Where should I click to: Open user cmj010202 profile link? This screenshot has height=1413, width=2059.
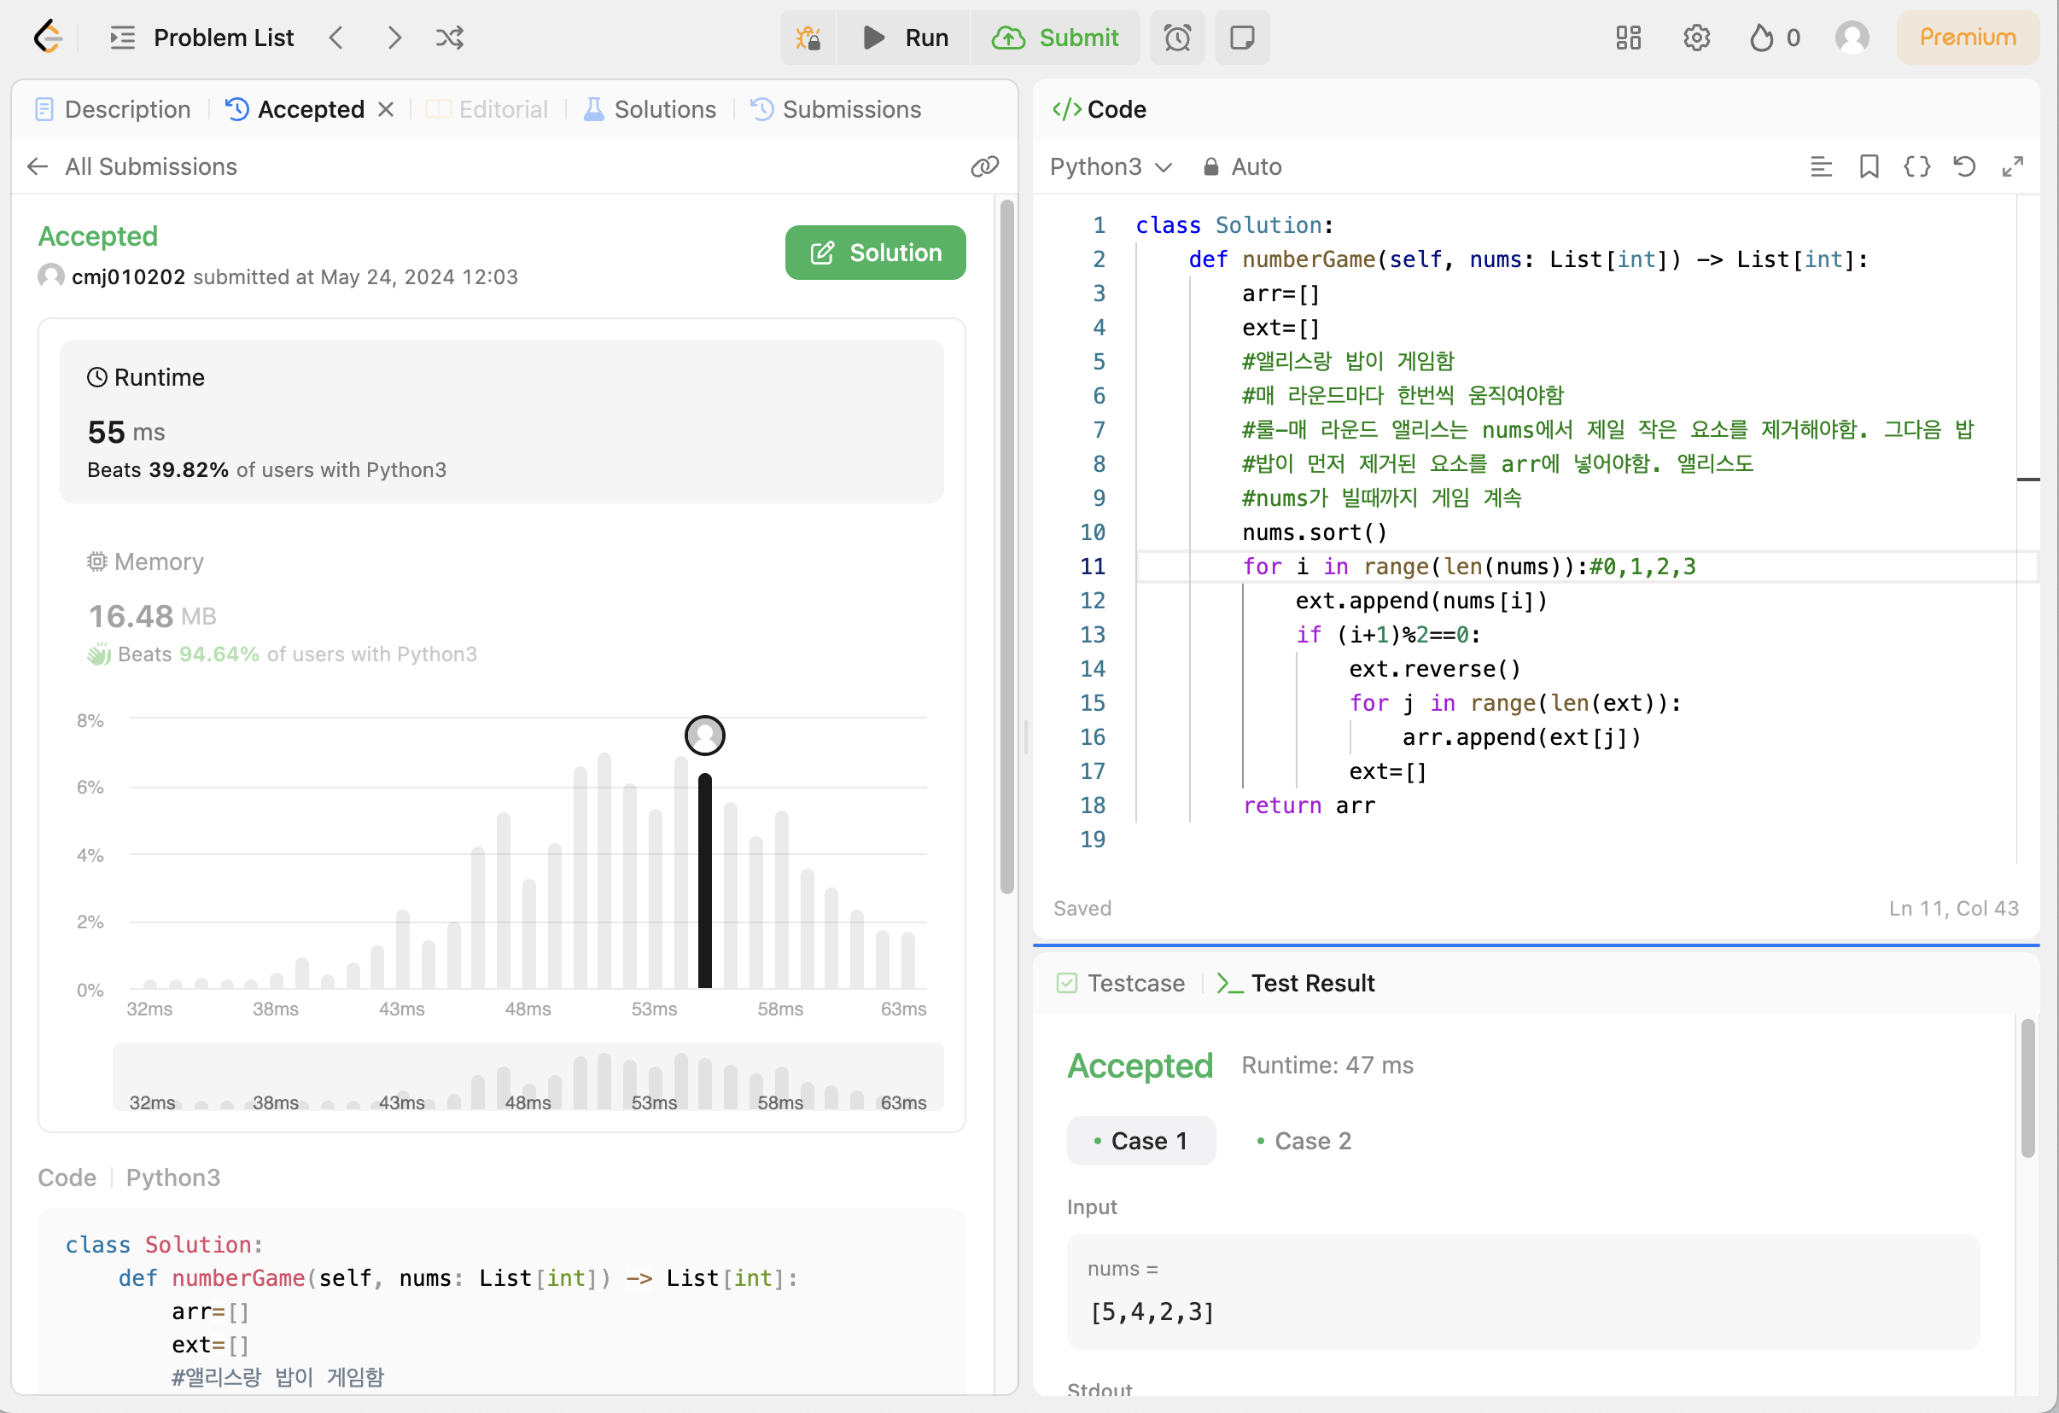(x=128, y=277)
